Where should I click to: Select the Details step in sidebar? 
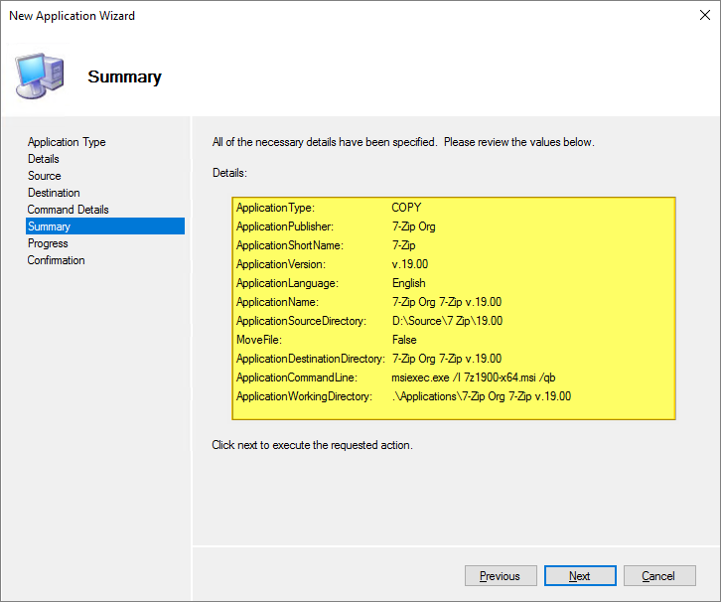(44, 159)
